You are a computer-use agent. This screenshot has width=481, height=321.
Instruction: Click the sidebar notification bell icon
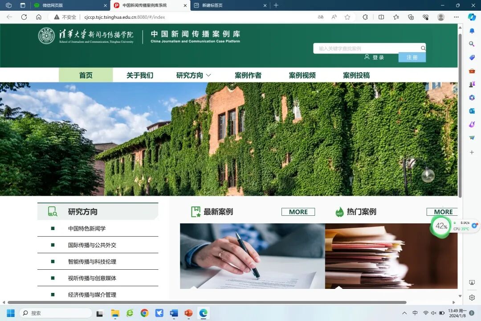coord(472,30)
